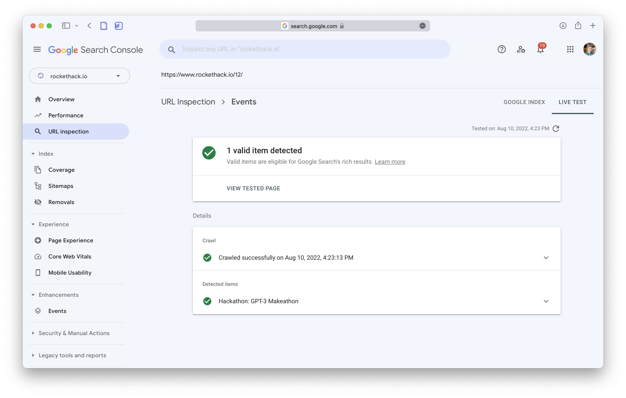Click the Performance trend icon

[38, 115]
